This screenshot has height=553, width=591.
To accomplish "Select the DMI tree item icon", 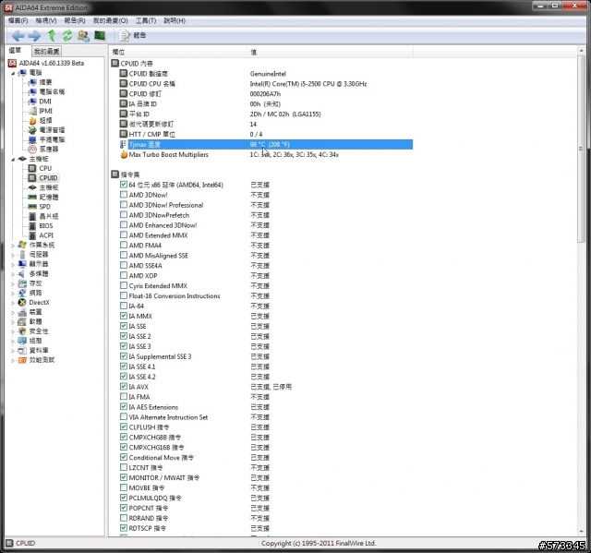I will pos(32,102).
